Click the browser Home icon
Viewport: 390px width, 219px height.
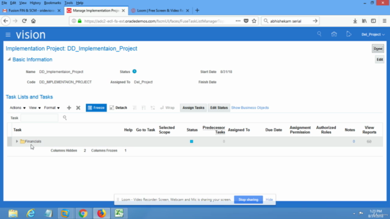tap(34, 21)
